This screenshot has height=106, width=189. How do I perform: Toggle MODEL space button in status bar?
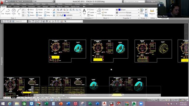(x=150, y=100)
